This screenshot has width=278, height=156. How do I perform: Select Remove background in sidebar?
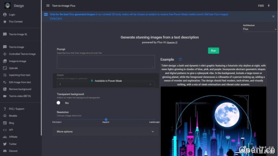(x=20, y=89)
